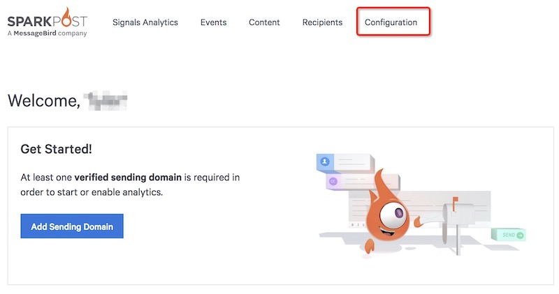This screenshot has width=559, height=294.
Task: Click the SparkPost logo
Action: [47, 18]
